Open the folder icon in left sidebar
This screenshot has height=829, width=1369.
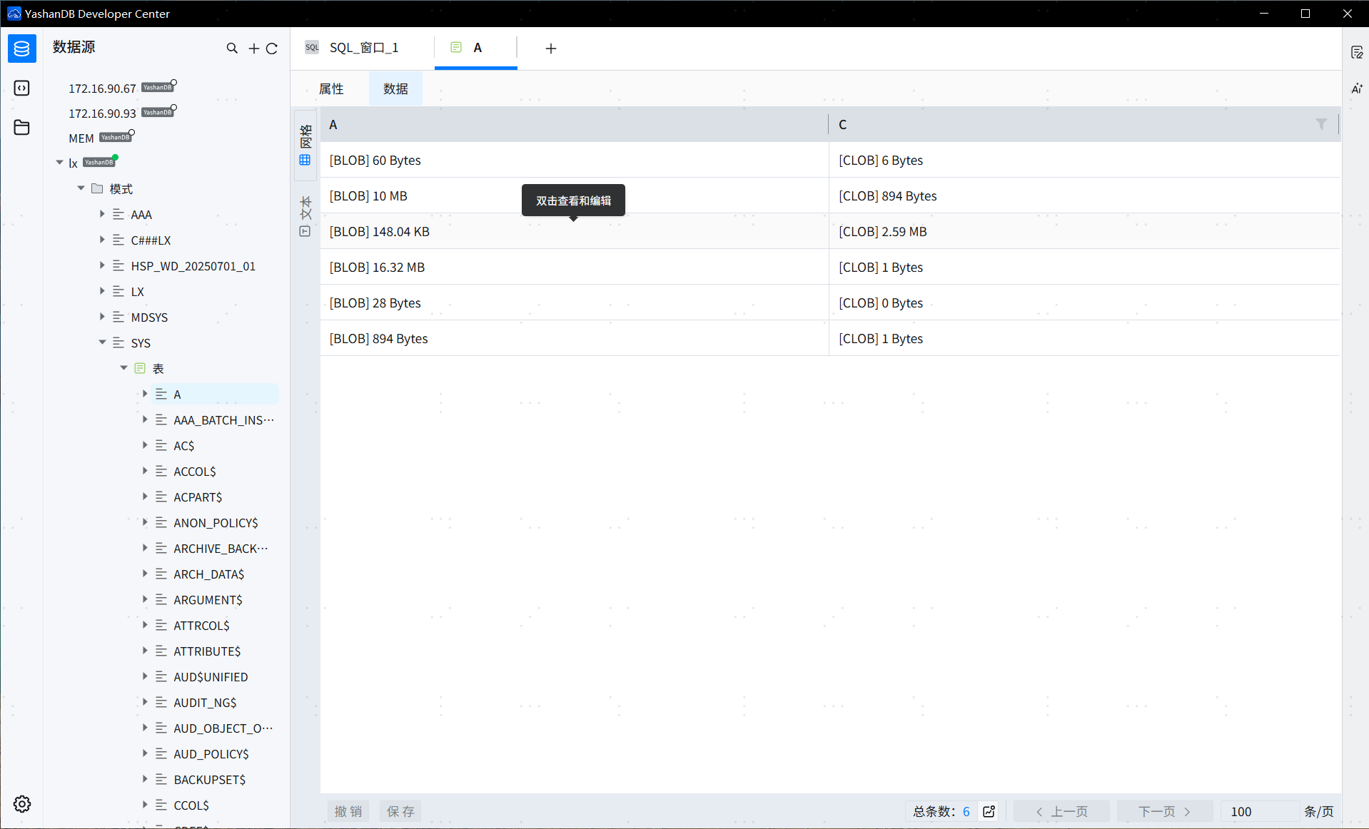pyautogui.click(x=22, y=128)
